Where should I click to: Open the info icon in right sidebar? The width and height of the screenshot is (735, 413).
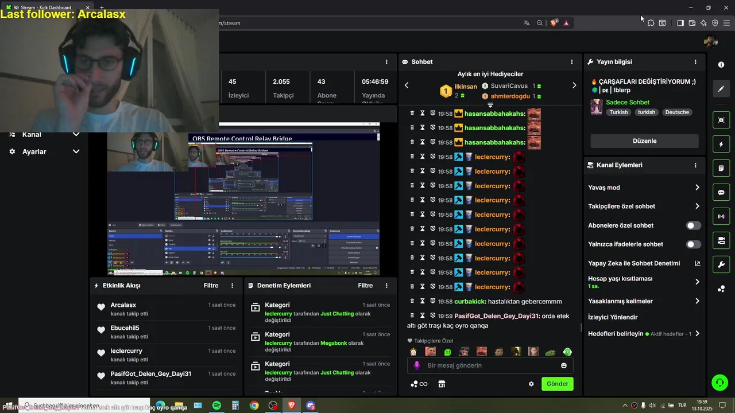pyautogui.click(x=721, y=65)
